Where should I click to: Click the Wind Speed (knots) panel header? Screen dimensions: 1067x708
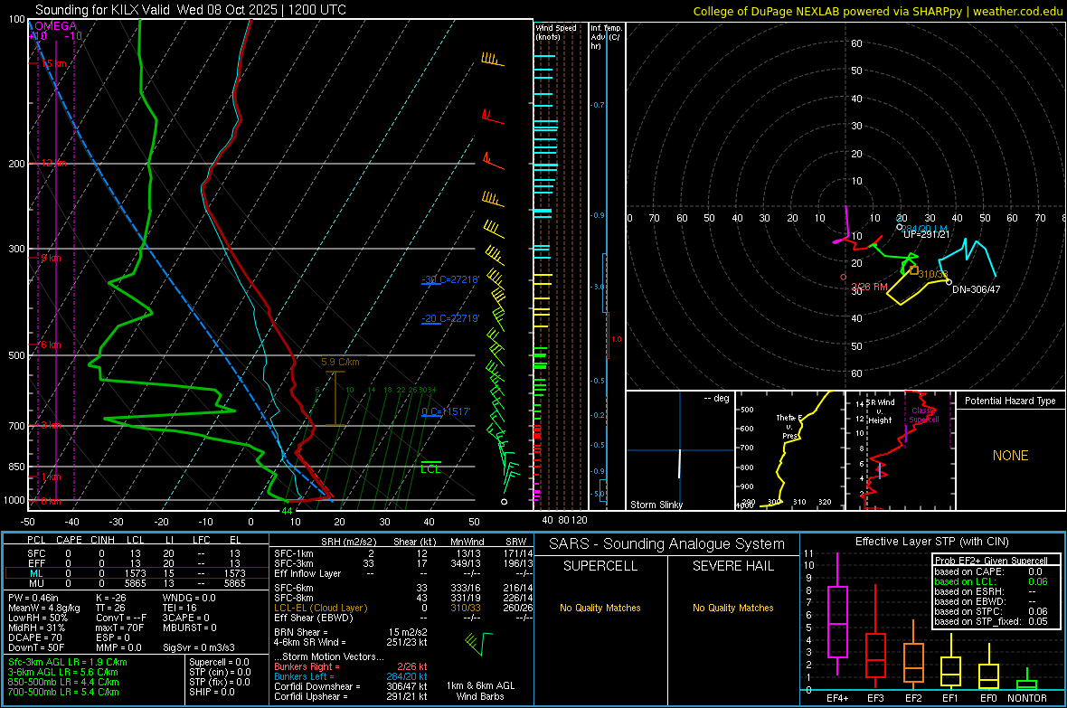(555, 32)
